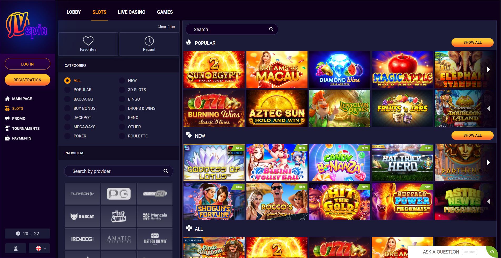Click the flame icon beside Popular
Image resolution: width=501 pixels, height=258 pixels.
tap(189, 42)
